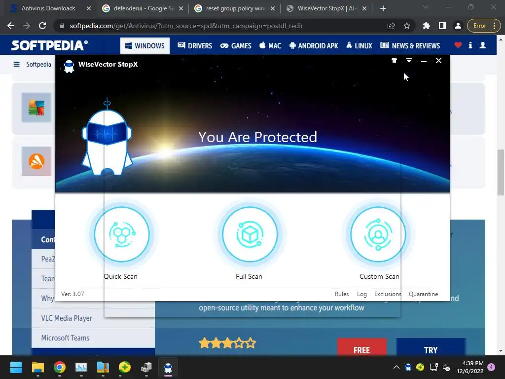Select the Drivers category

[x=195, y=46]
